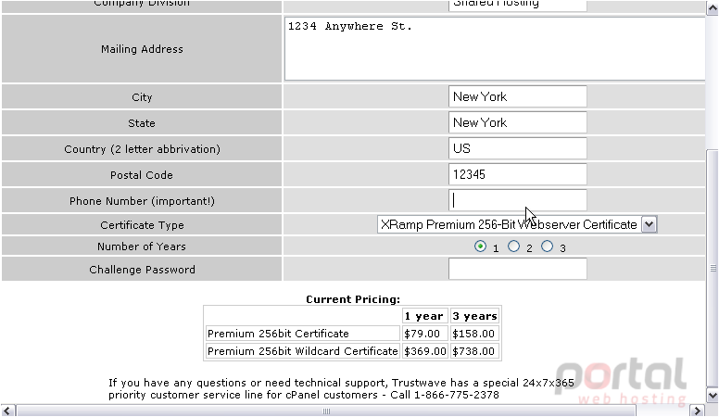Choose 3 for Number of Years
719x417 pixels.
click(547, 246)
